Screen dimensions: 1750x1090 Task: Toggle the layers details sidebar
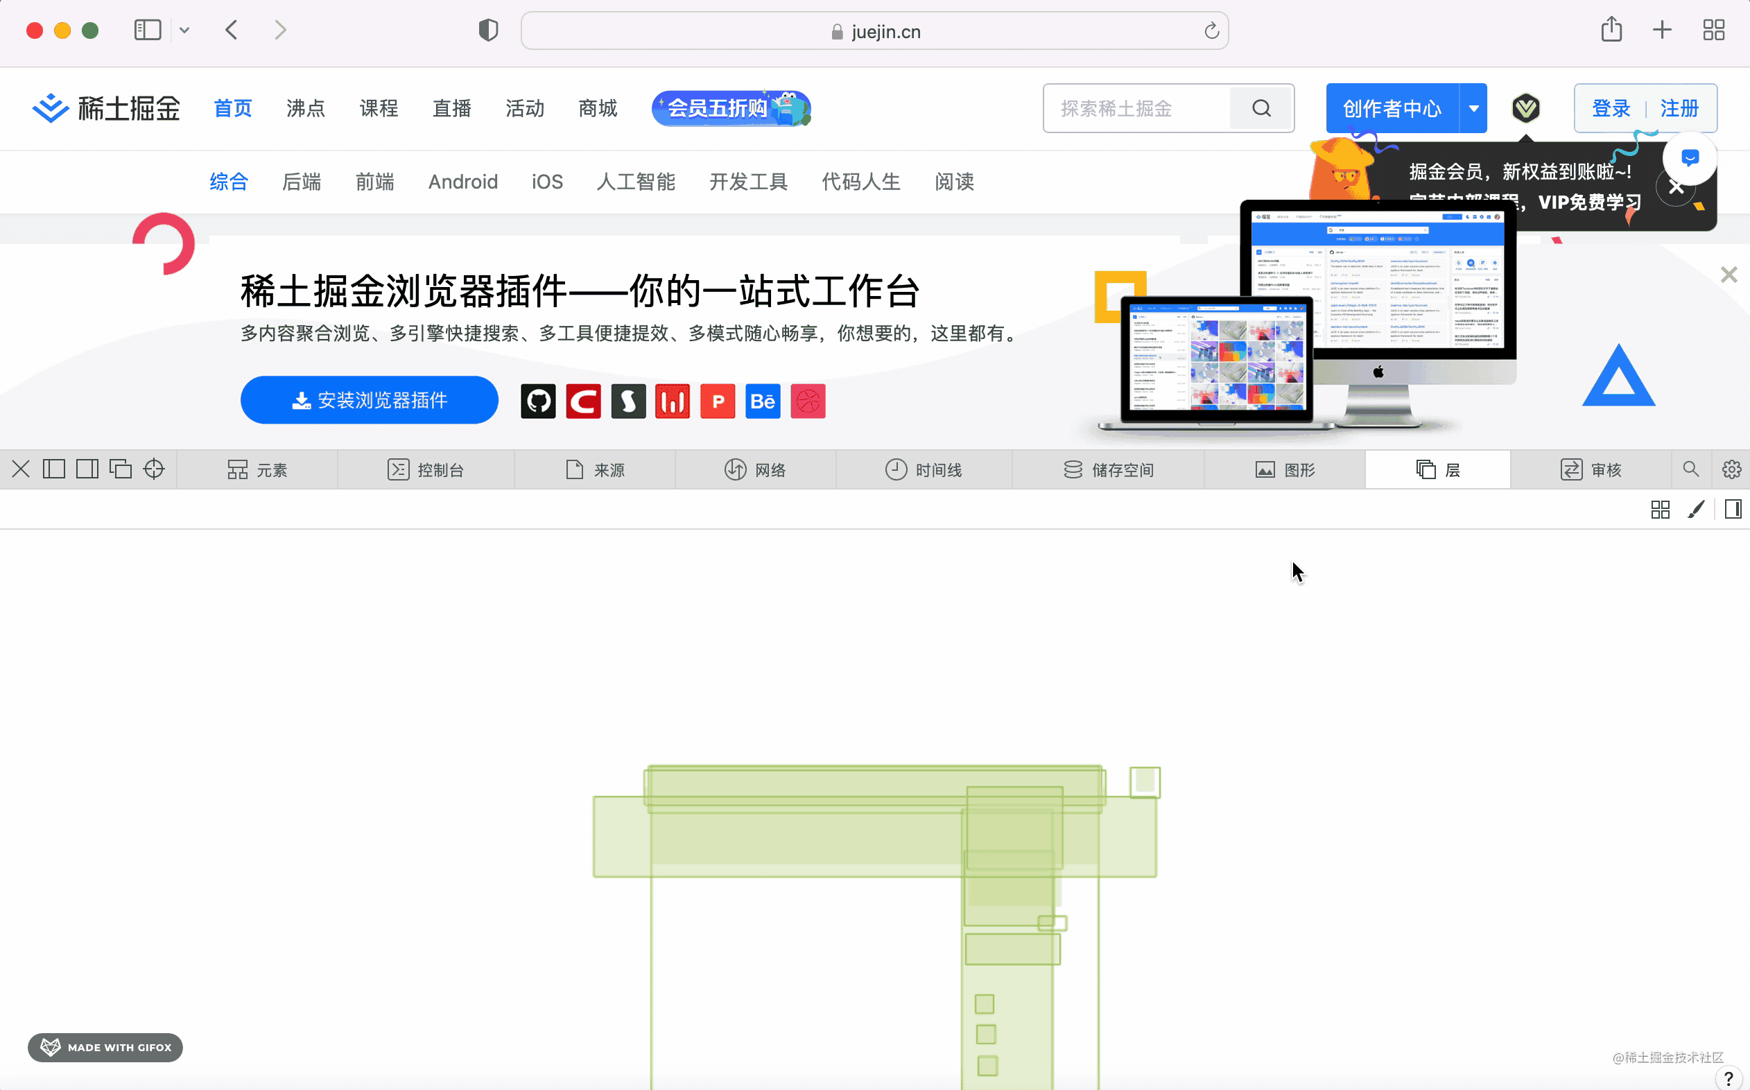tap(1733, 510)
